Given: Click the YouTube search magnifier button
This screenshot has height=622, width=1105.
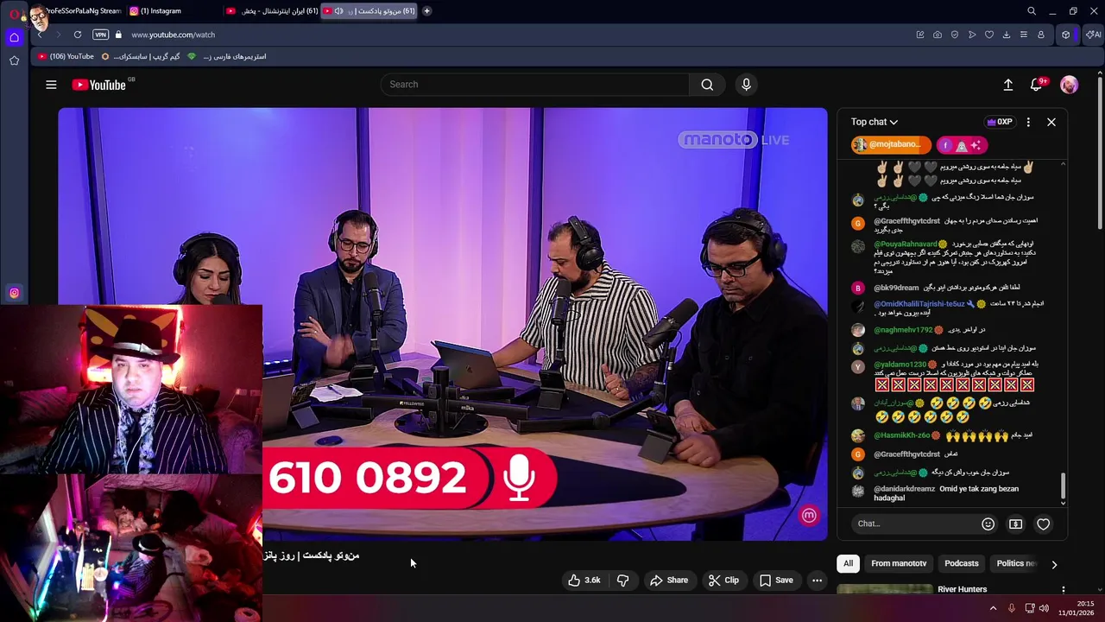Looking at the screenshot, I should 707,85.
